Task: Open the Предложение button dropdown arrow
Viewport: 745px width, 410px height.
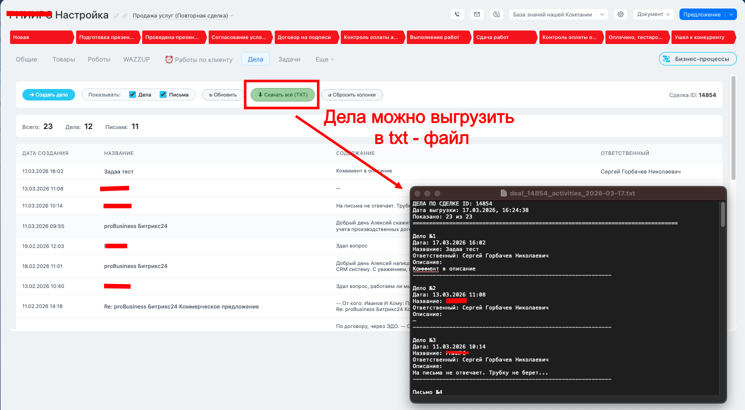Action: tap(731, 14)
